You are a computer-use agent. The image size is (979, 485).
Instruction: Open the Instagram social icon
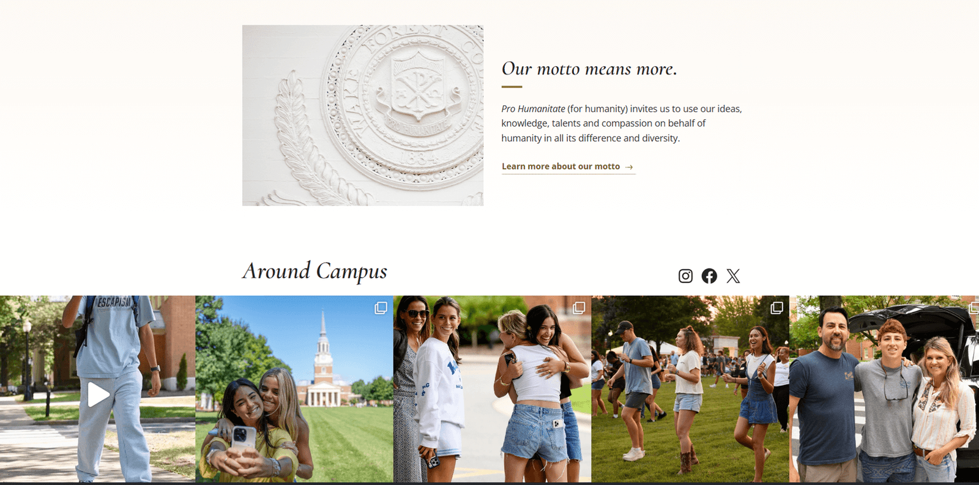click(685, 276)
